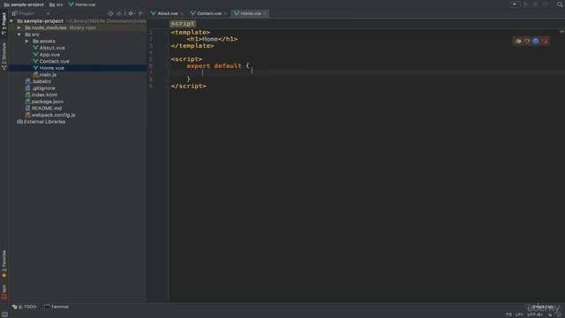The height and width of the screenshot is (318, 565).
Task: Hide the Project panel with hide icon
Action: [x=141, y=13]
